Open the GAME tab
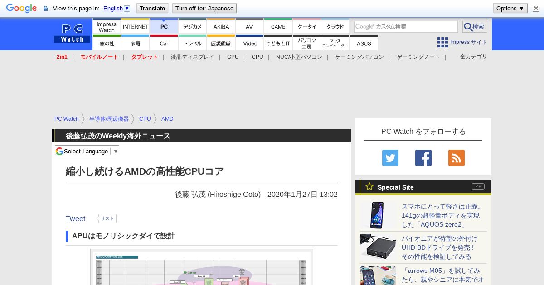Image resolution: width=544 pixels, height=285 pixels. click(278, 27)
